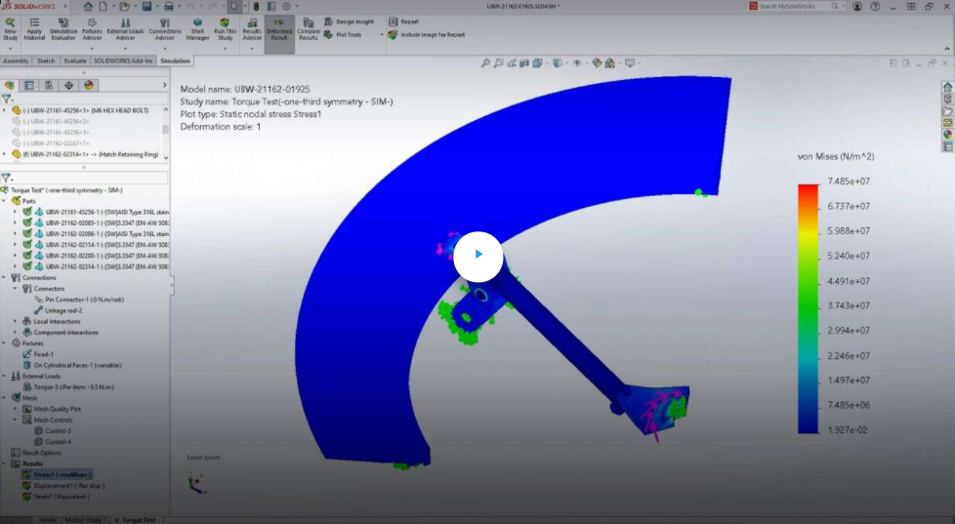Collapse the Mesh Controls tree node

tap(16, 420)
